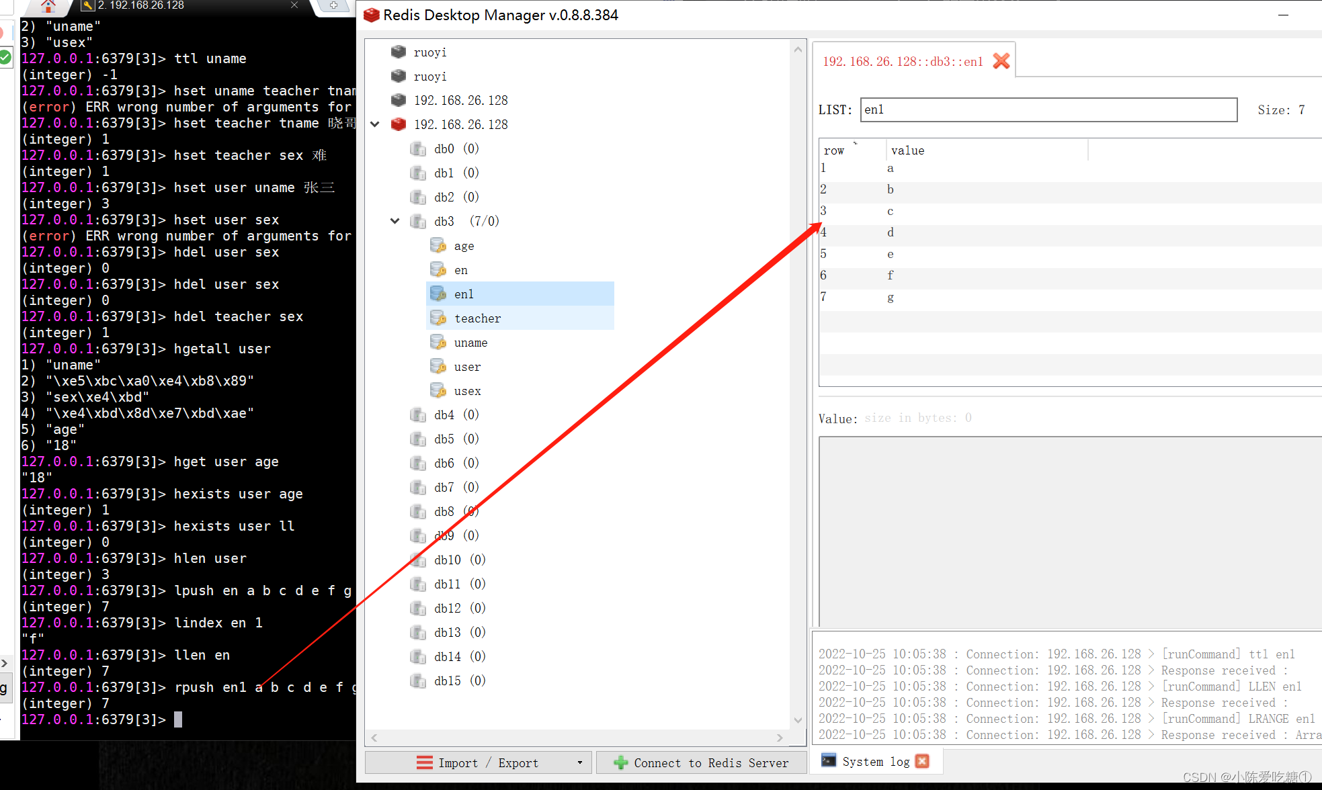Collapse the db3 database node

click(395, 221)
